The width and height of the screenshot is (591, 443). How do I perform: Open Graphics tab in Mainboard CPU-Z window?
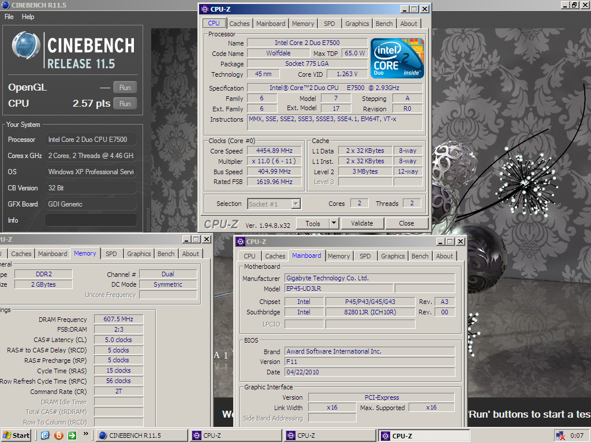click(392, 256)
